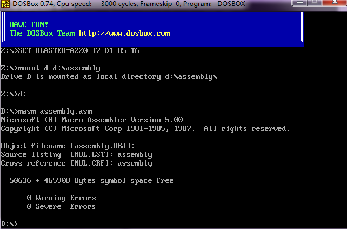Maximize the DOSBox window
The image size is (347, 229).
click(x=315, y=3)
